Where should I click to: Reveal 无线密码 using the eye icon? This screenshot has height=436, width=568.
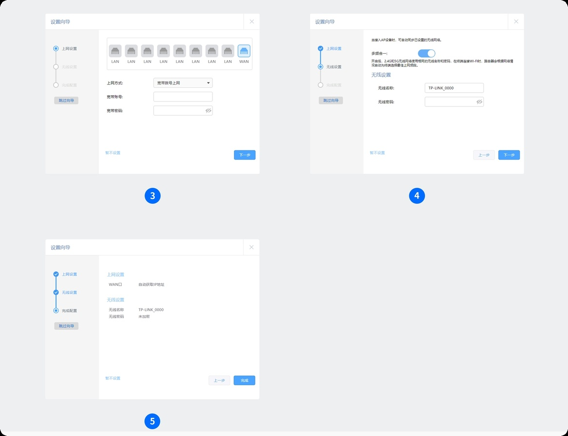(479, 102)
